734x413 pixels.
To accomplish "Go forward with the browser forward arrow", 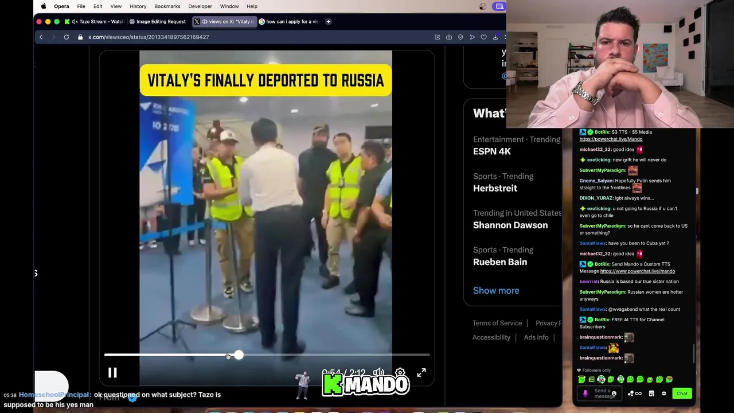I will 53,37.
